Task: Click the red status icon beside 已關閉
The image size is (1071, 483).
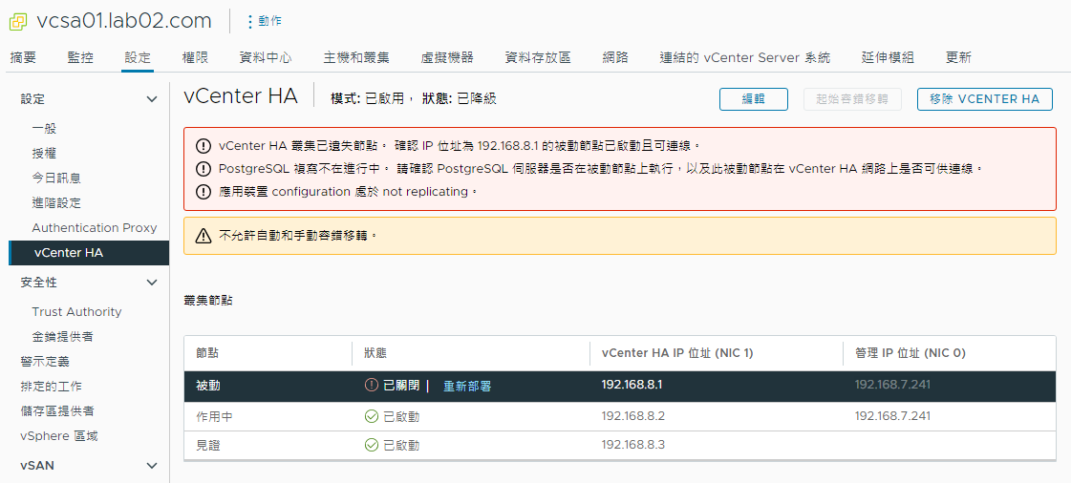Action: coord(372,386)
